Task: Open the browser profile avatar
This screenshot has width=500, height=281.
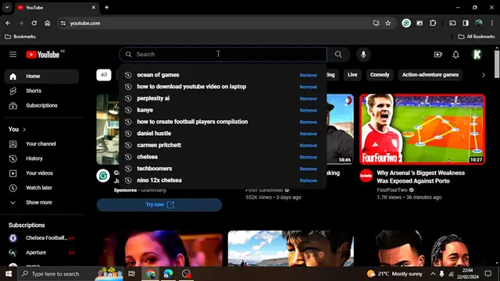Action: 479,23
